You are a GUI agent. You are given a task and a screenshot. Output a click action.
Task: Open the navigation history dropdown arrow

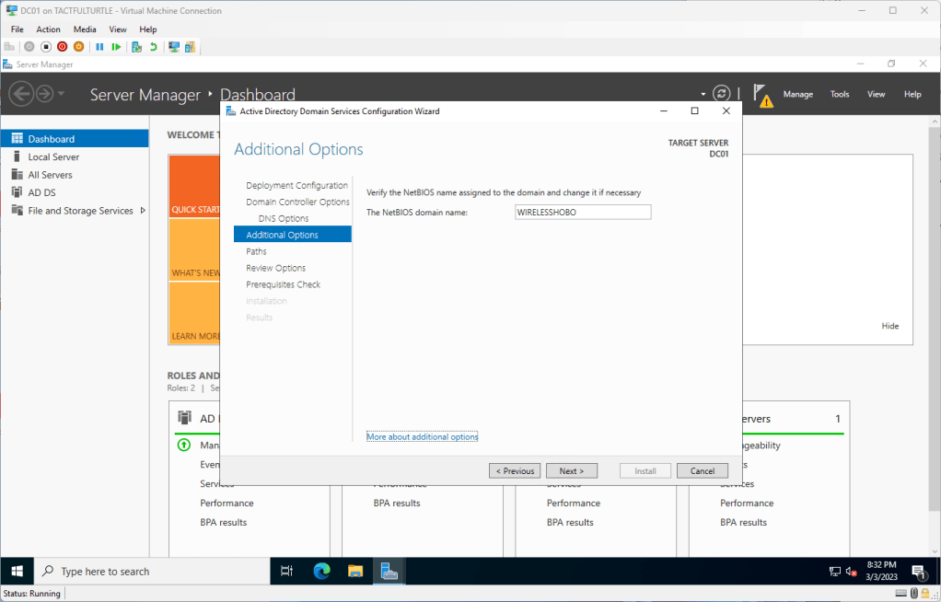[x=62, y=94]
